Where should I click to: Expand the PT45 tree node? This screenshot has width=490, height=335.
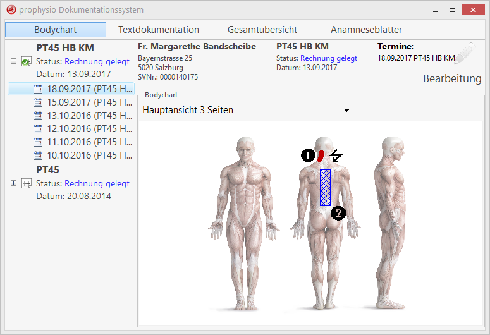tap(14, 183)
